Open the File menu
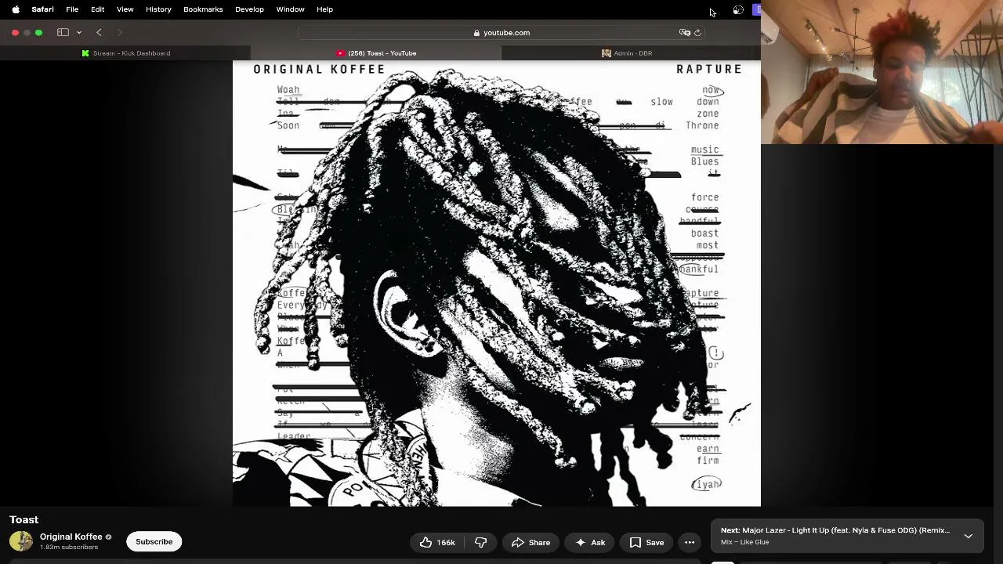 pyautogui.click(x=72, y=9)
